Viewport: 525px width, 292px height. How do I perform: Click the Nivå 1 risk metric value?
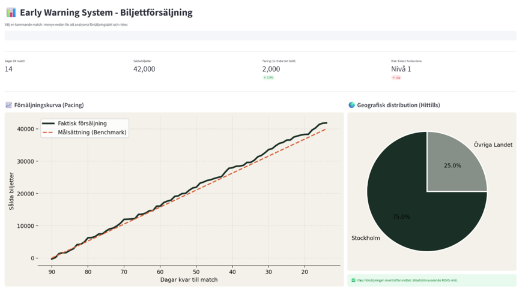tap(401, 69)
